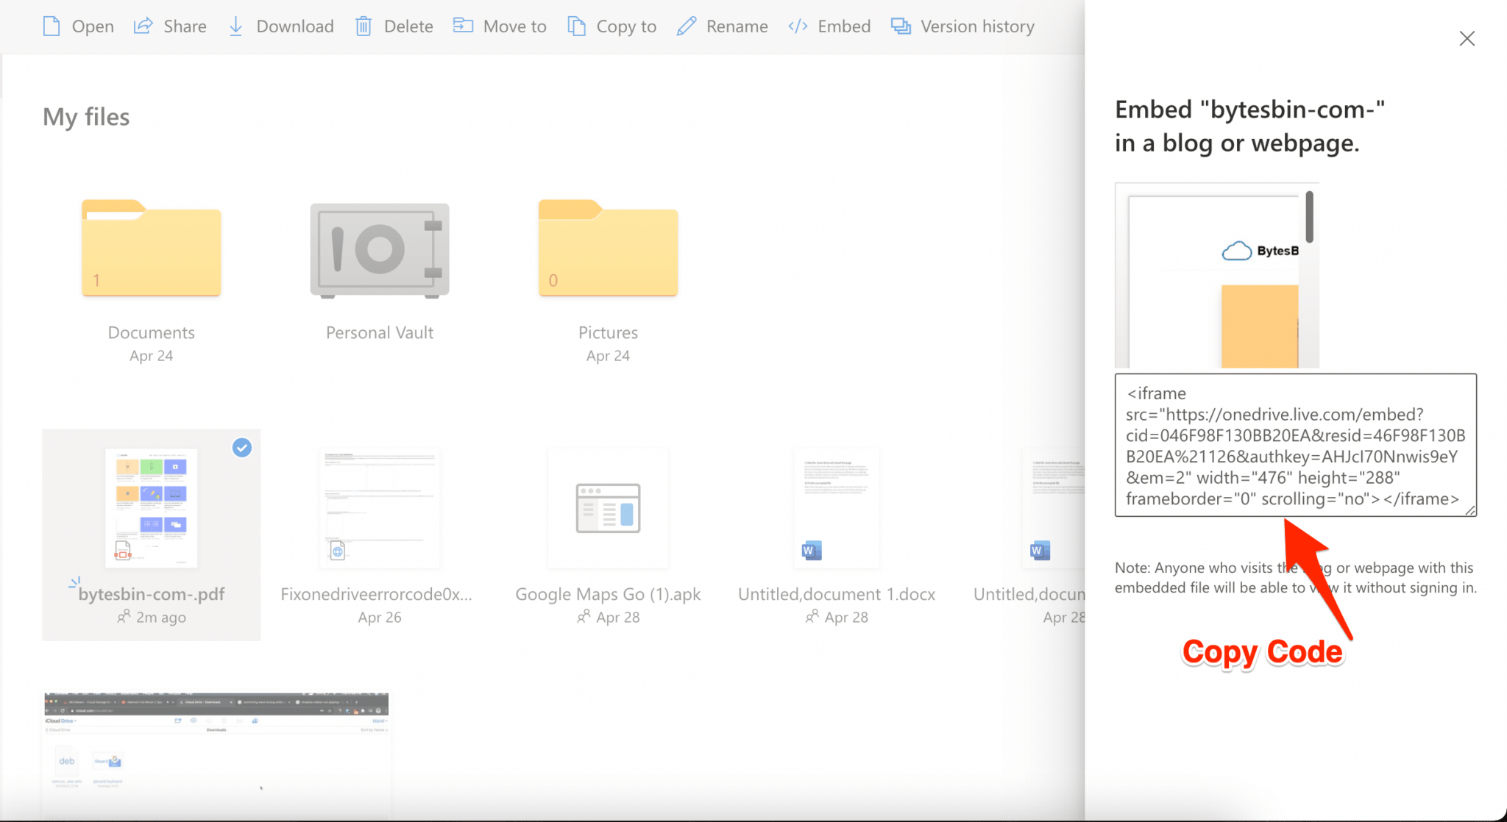
Task: Open the Documents folder
Action: [152, 248]
